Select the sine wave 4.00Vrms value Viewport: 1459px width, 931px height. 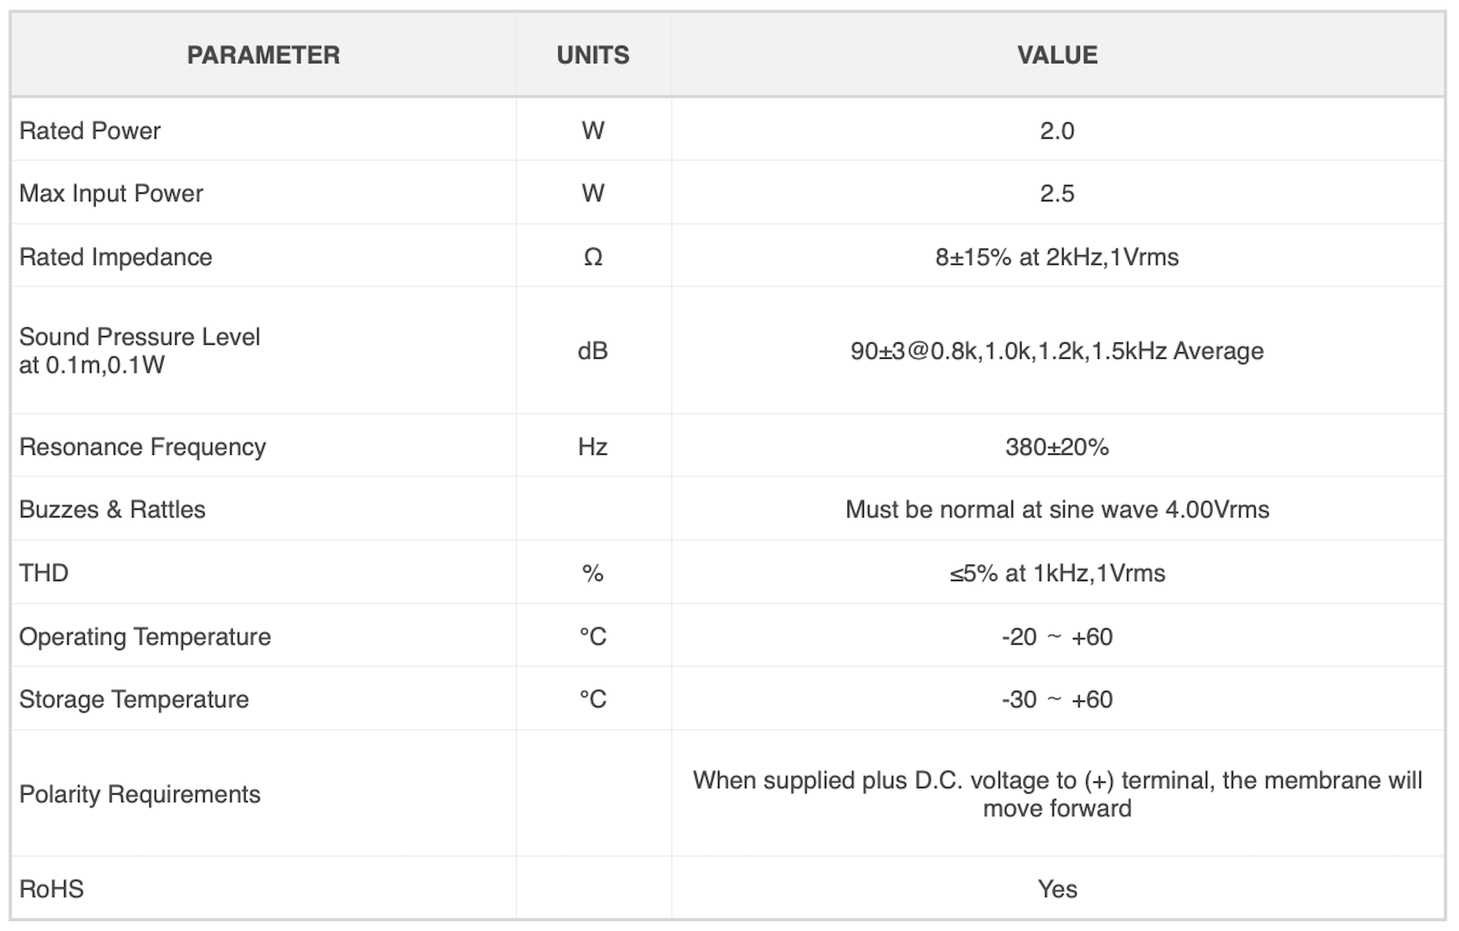pos(1057,509)
